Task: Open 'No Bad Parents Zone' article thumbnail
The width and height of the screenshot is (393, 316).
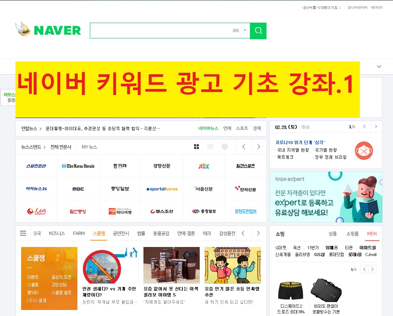Action: [110, 265]
